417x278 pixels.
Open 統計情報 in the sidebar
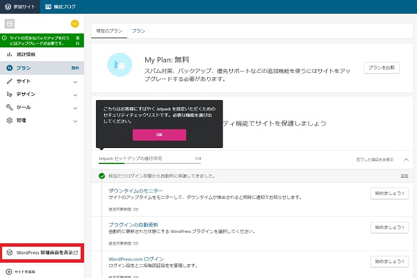click(x=42, y=54)
